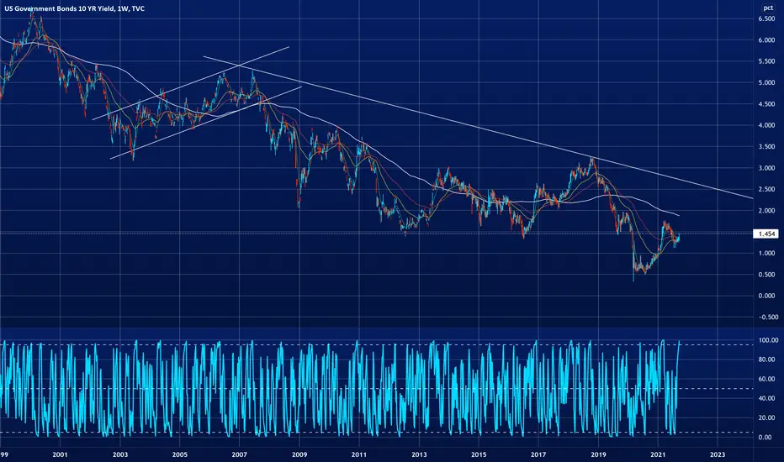Image resolution: width=784 pixels, height=462 pixels.
Task: Click the 2007 label on the time axis
Action: (x=240, y=454)
